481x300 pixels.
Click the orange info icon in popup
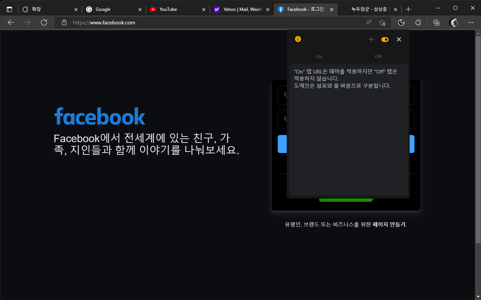click(298, 39)
